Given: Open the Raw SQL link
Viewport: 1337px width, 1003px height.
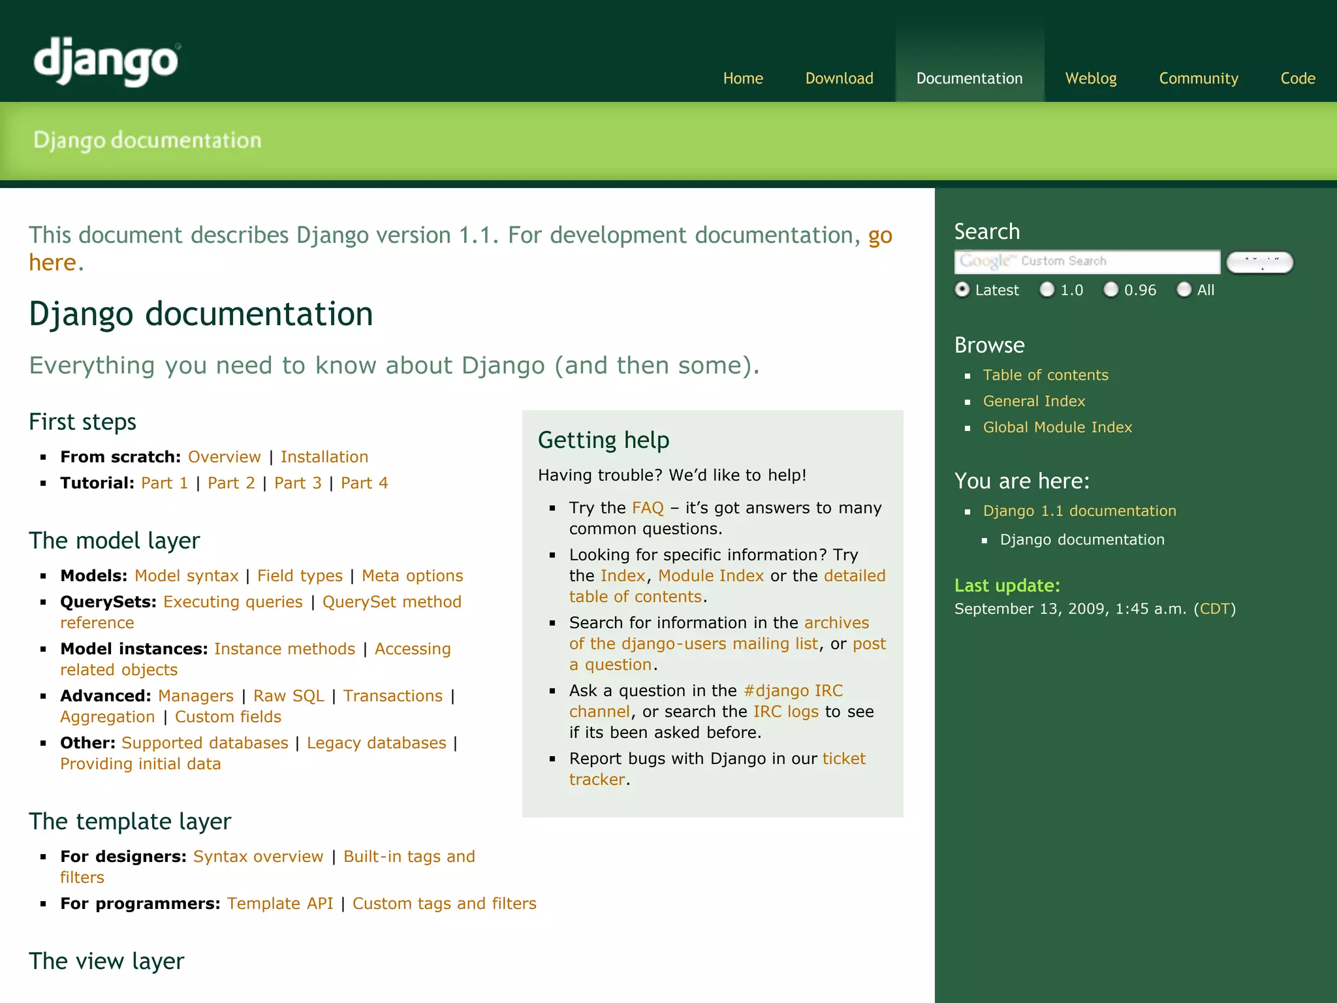Looking at the screenshot, I should pyautogui.click(x=289, y=695).
